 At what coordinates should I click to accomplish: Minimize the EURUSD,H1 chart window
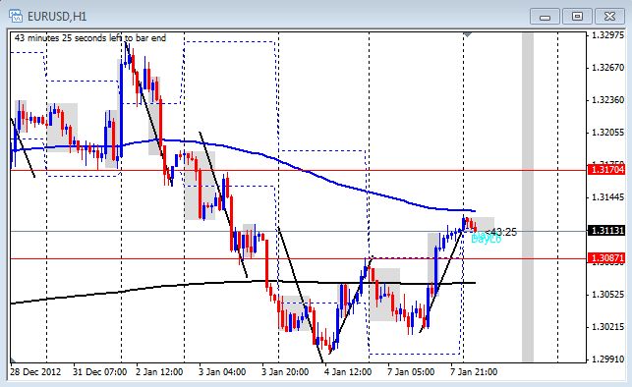coord(545,17)
